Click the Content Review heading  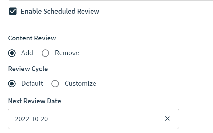(32, 38)
